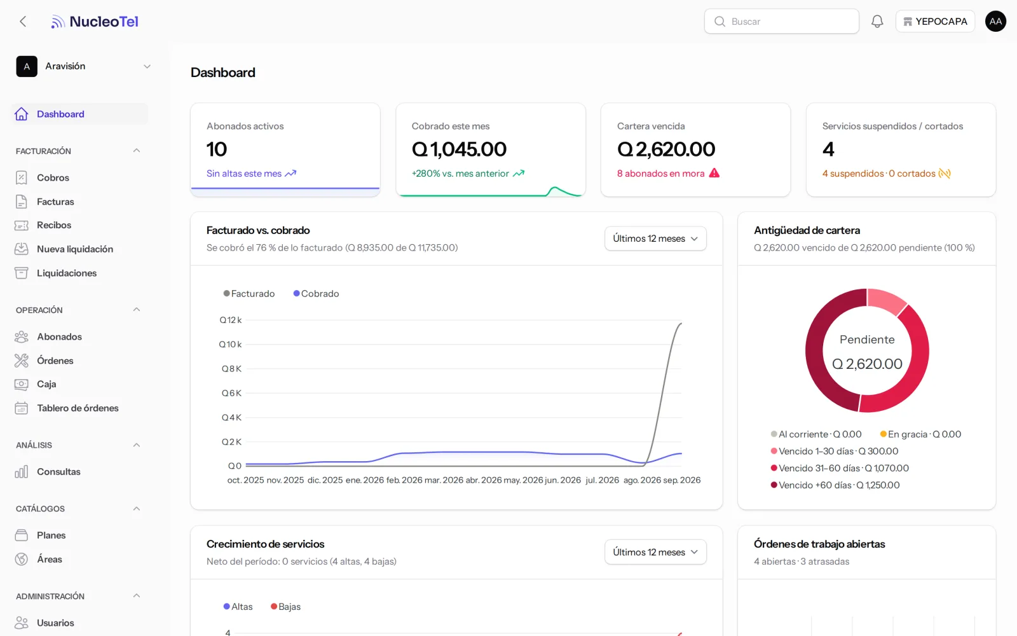
Task: Go to Dashboard in sidebar
Action: [x=79, y=114]
